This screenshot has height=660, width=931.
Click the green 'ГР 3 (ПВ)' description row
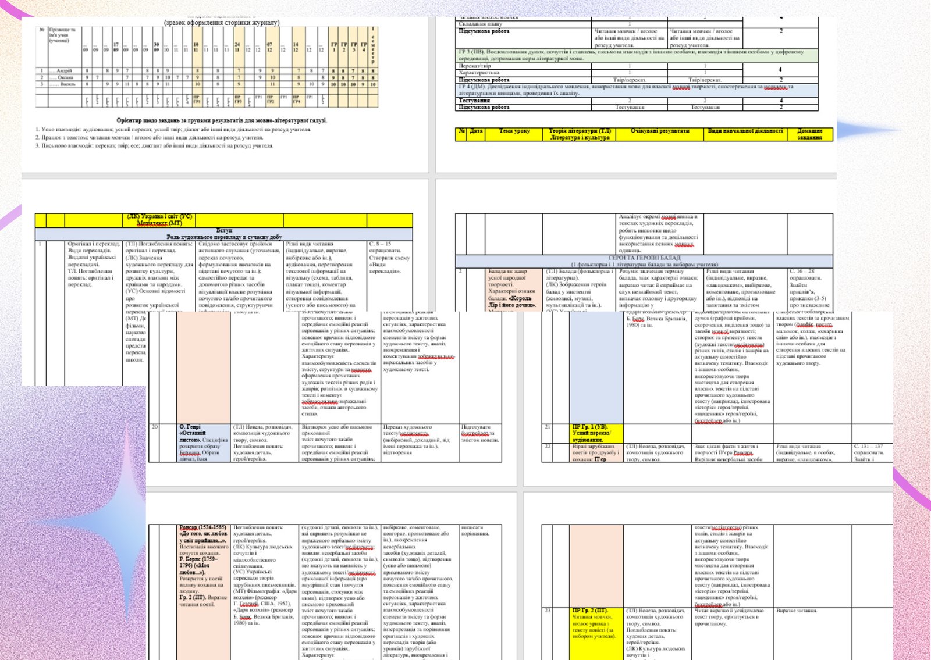(x=638, y=55)
